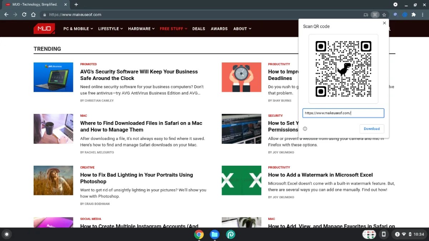This screenshot has width=429, height=241.
Task: Click the info icon in QR dialog
Action: pos(305,129)
